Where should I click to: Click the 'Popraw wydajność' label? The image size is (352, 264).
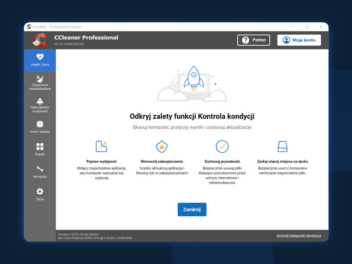point(102,161)
